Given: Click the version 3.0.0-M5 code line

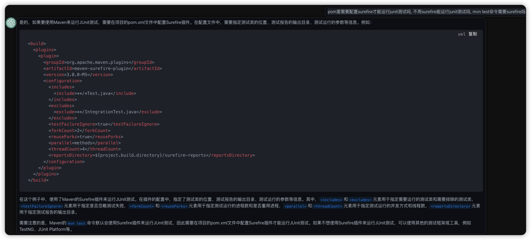Looking at the screenshot, I should [78, 75].
